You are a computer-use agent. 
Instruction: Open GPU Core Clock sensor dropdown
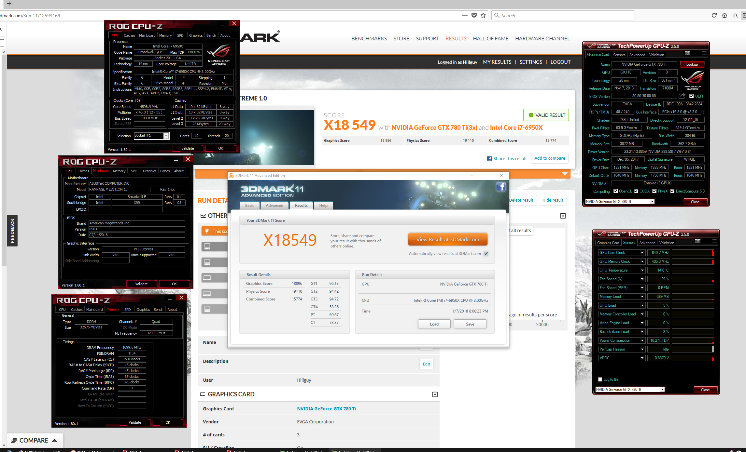(x=642, y=253)
